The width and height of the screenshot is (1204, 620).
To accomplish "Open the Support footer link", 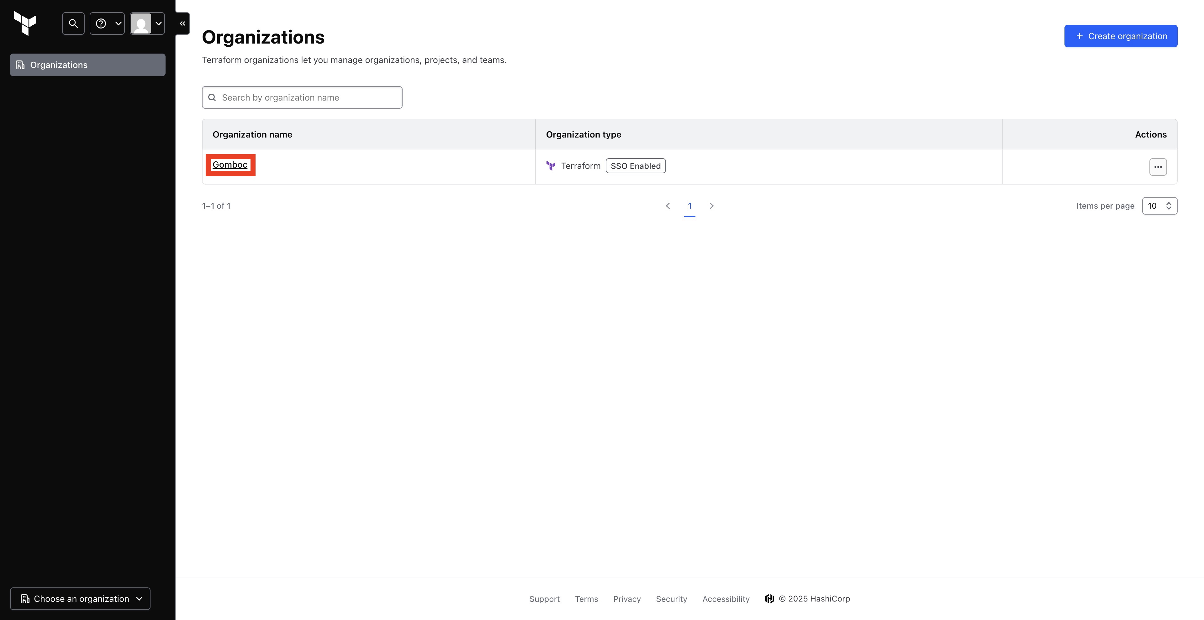I will (x=545, y=599).
